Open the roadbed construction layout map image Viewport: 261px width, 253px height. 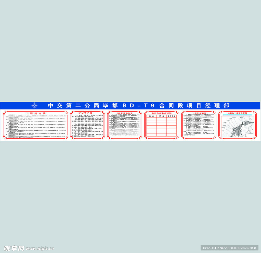[x=238, y=127]
